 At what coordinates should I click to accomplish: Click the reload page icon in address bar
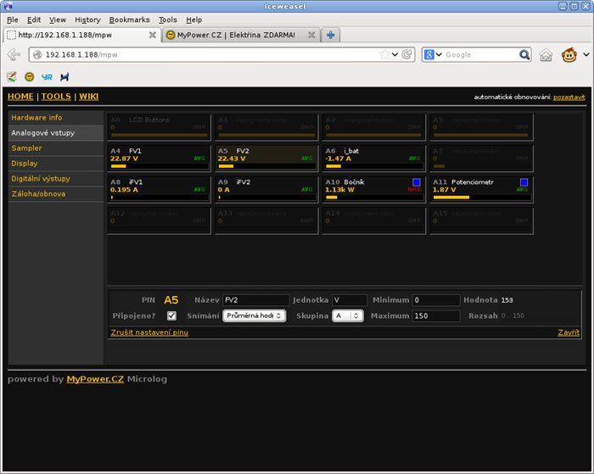pyautogui.click(x=408, y=54)
